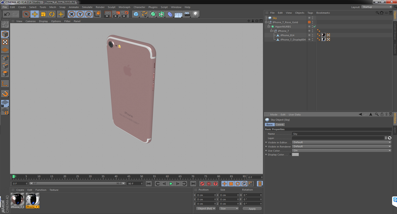Collapse IPhone_7_Rose_Gold tree node

[266, 22]
